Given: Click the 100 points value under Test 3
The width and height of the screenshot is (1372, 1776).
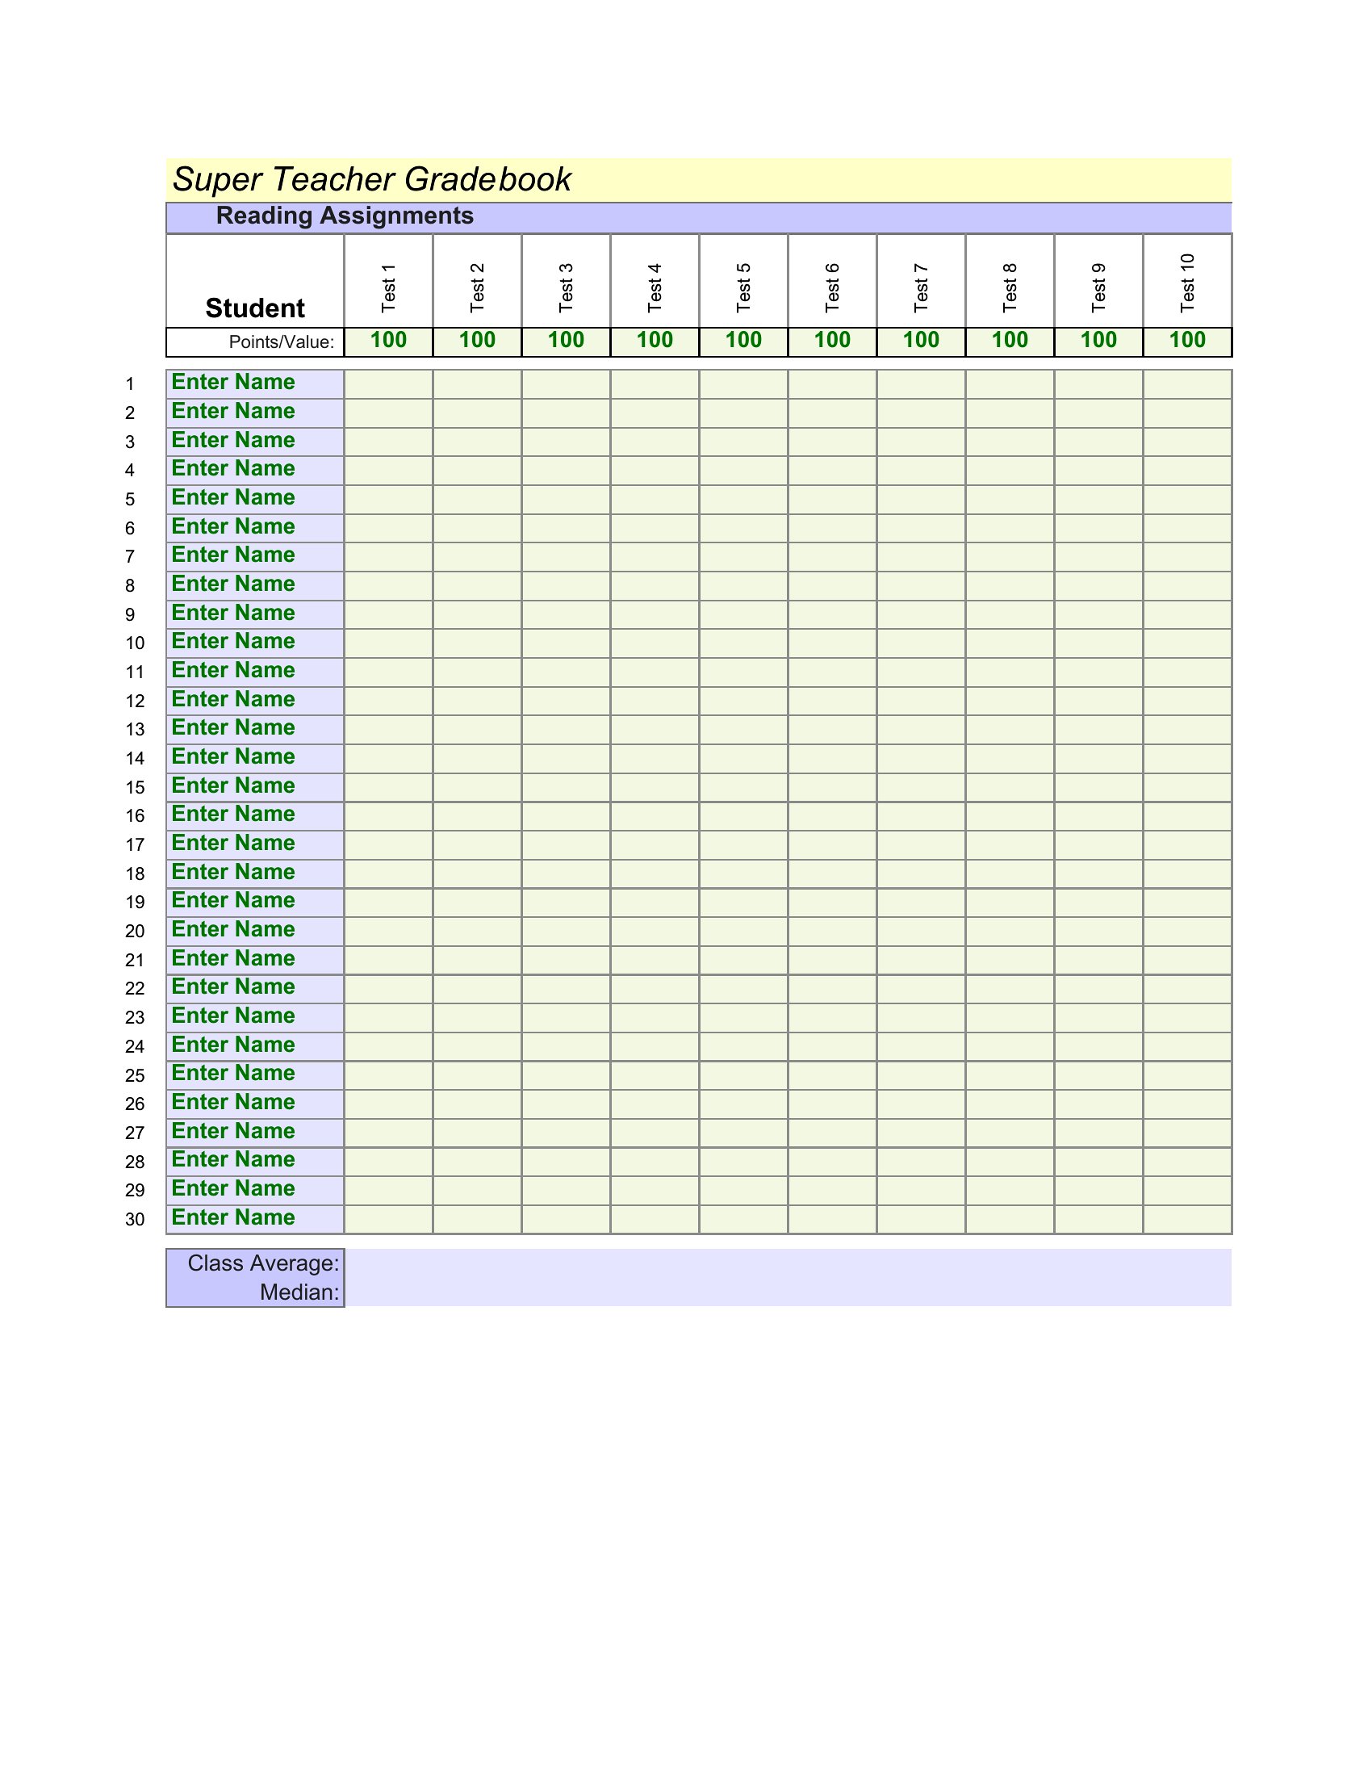Looking at the screenshot, I should pyautogui.click(x=566, y=341).
